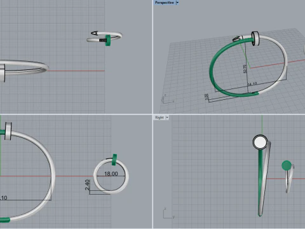Select the 52.70 vertical dimension in Perspective
Image resolution: width=305 pixels, height=229 pixels.
[x=245, y=69]
